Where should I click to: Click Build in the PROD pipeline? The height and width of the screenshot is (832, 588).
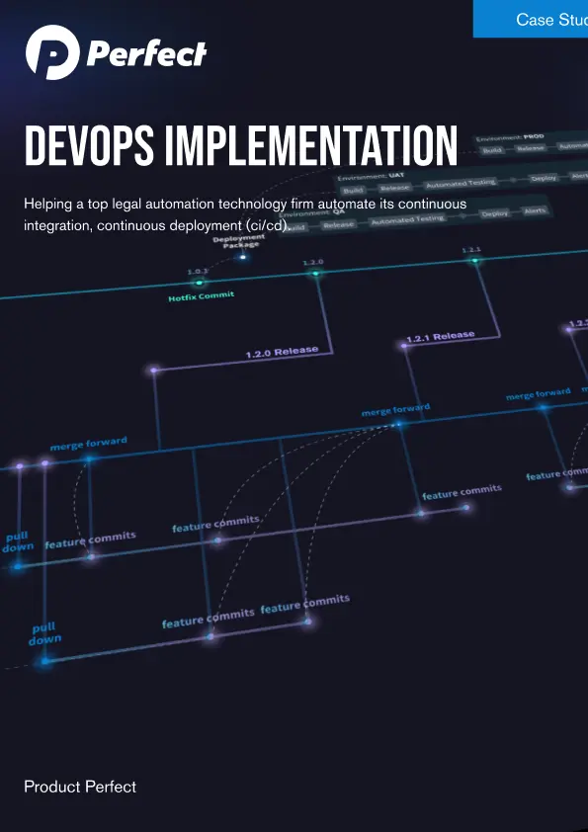point(492,151)
